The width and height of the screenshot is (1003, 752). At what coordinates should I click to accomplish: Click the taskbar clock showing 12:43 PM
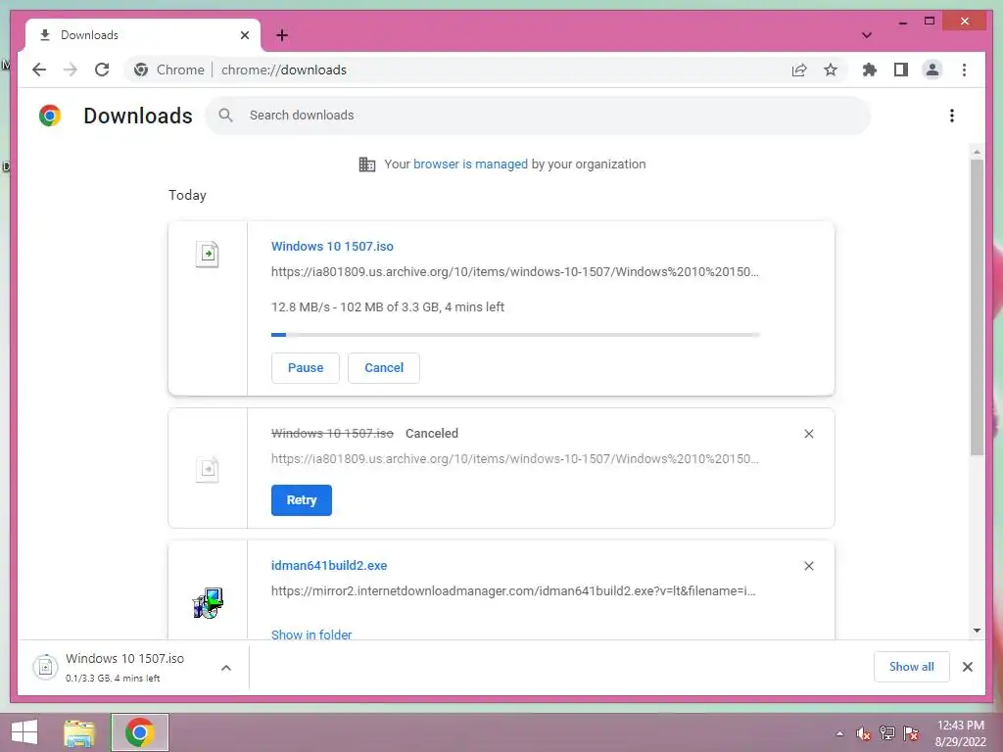point(960,733)
